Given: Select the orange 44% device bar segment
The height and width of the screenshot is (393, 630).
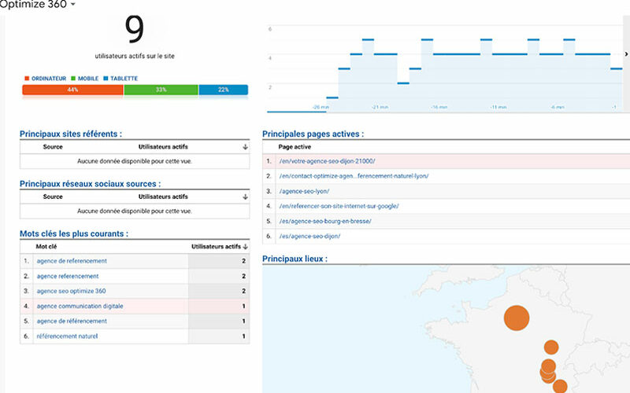Looking at the screenshot, I should pos(72,90).
